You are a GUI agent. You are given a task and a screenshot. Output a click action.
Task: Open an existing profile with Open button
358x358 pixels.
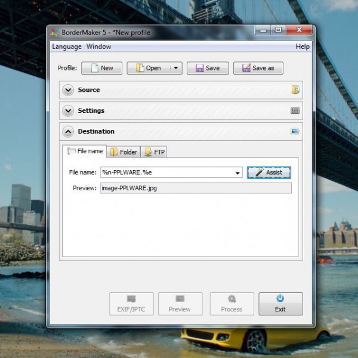[149, 68]
